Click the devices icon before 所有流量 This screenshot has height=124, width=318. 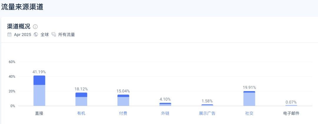coord(54,34)
